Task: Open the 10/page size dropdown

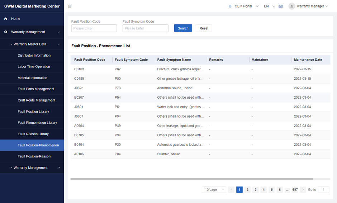Action: pyautogui.click(x=214, y=190)
